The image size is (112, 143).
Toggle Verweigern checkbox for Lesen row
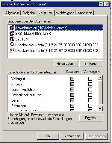click(x=90, y=100)
